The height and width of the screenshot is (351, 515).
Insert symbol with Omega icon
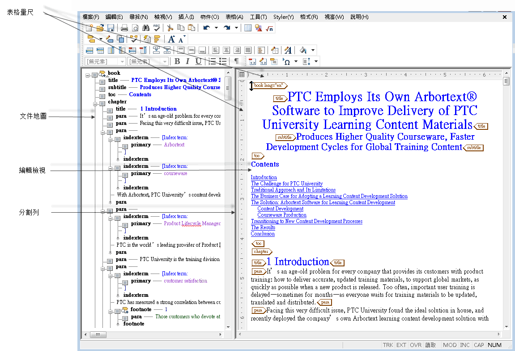(286, 61)
